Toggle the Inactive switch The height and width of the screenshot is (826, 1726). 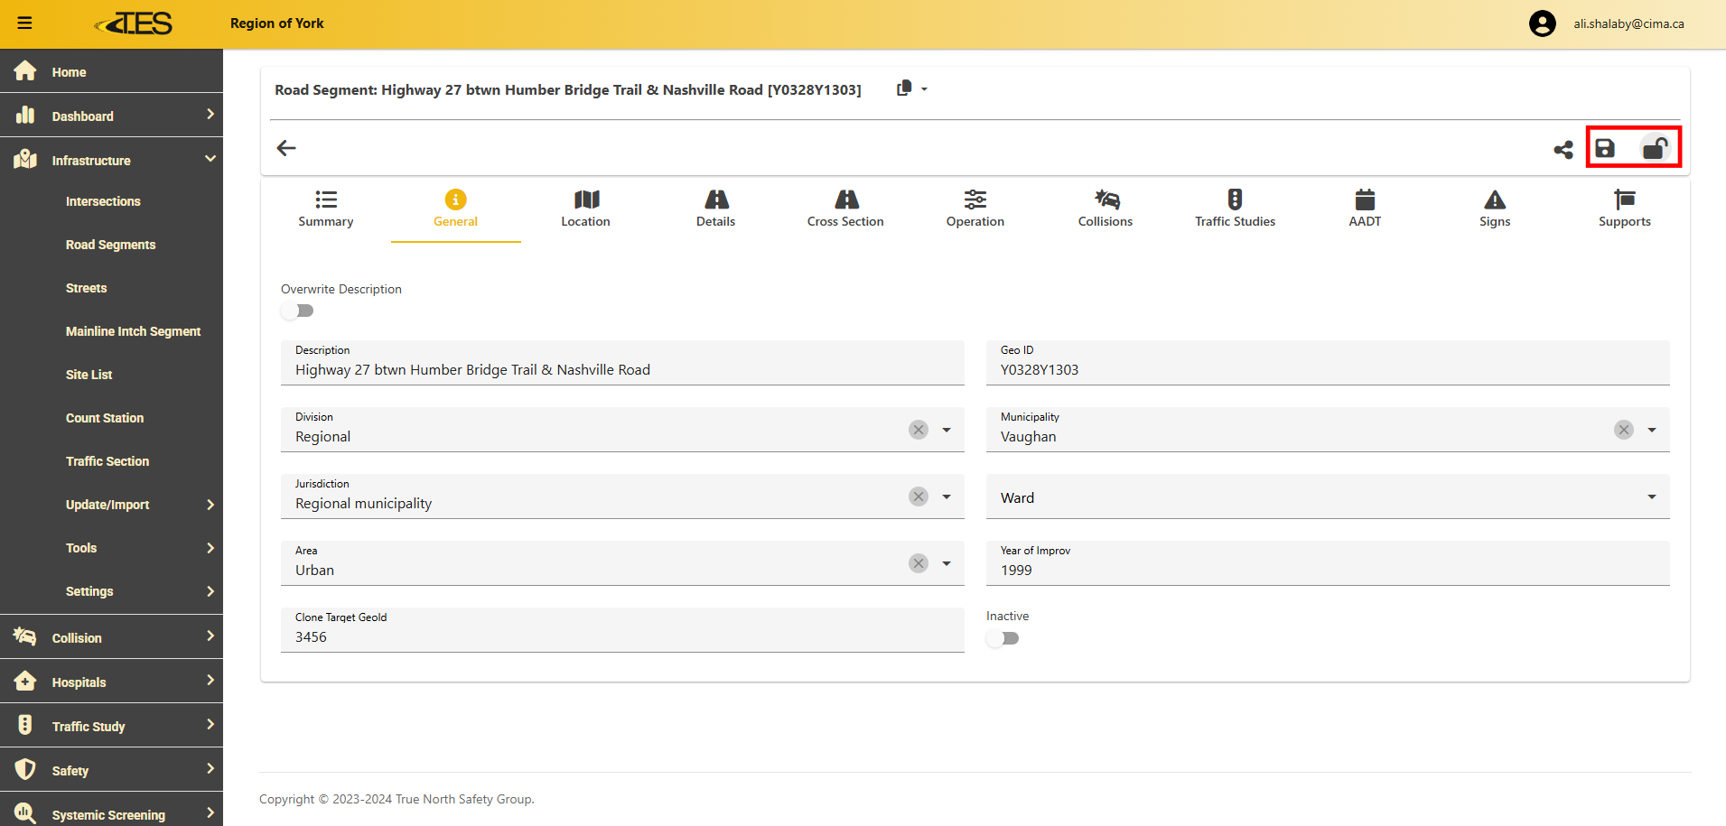1003,638
